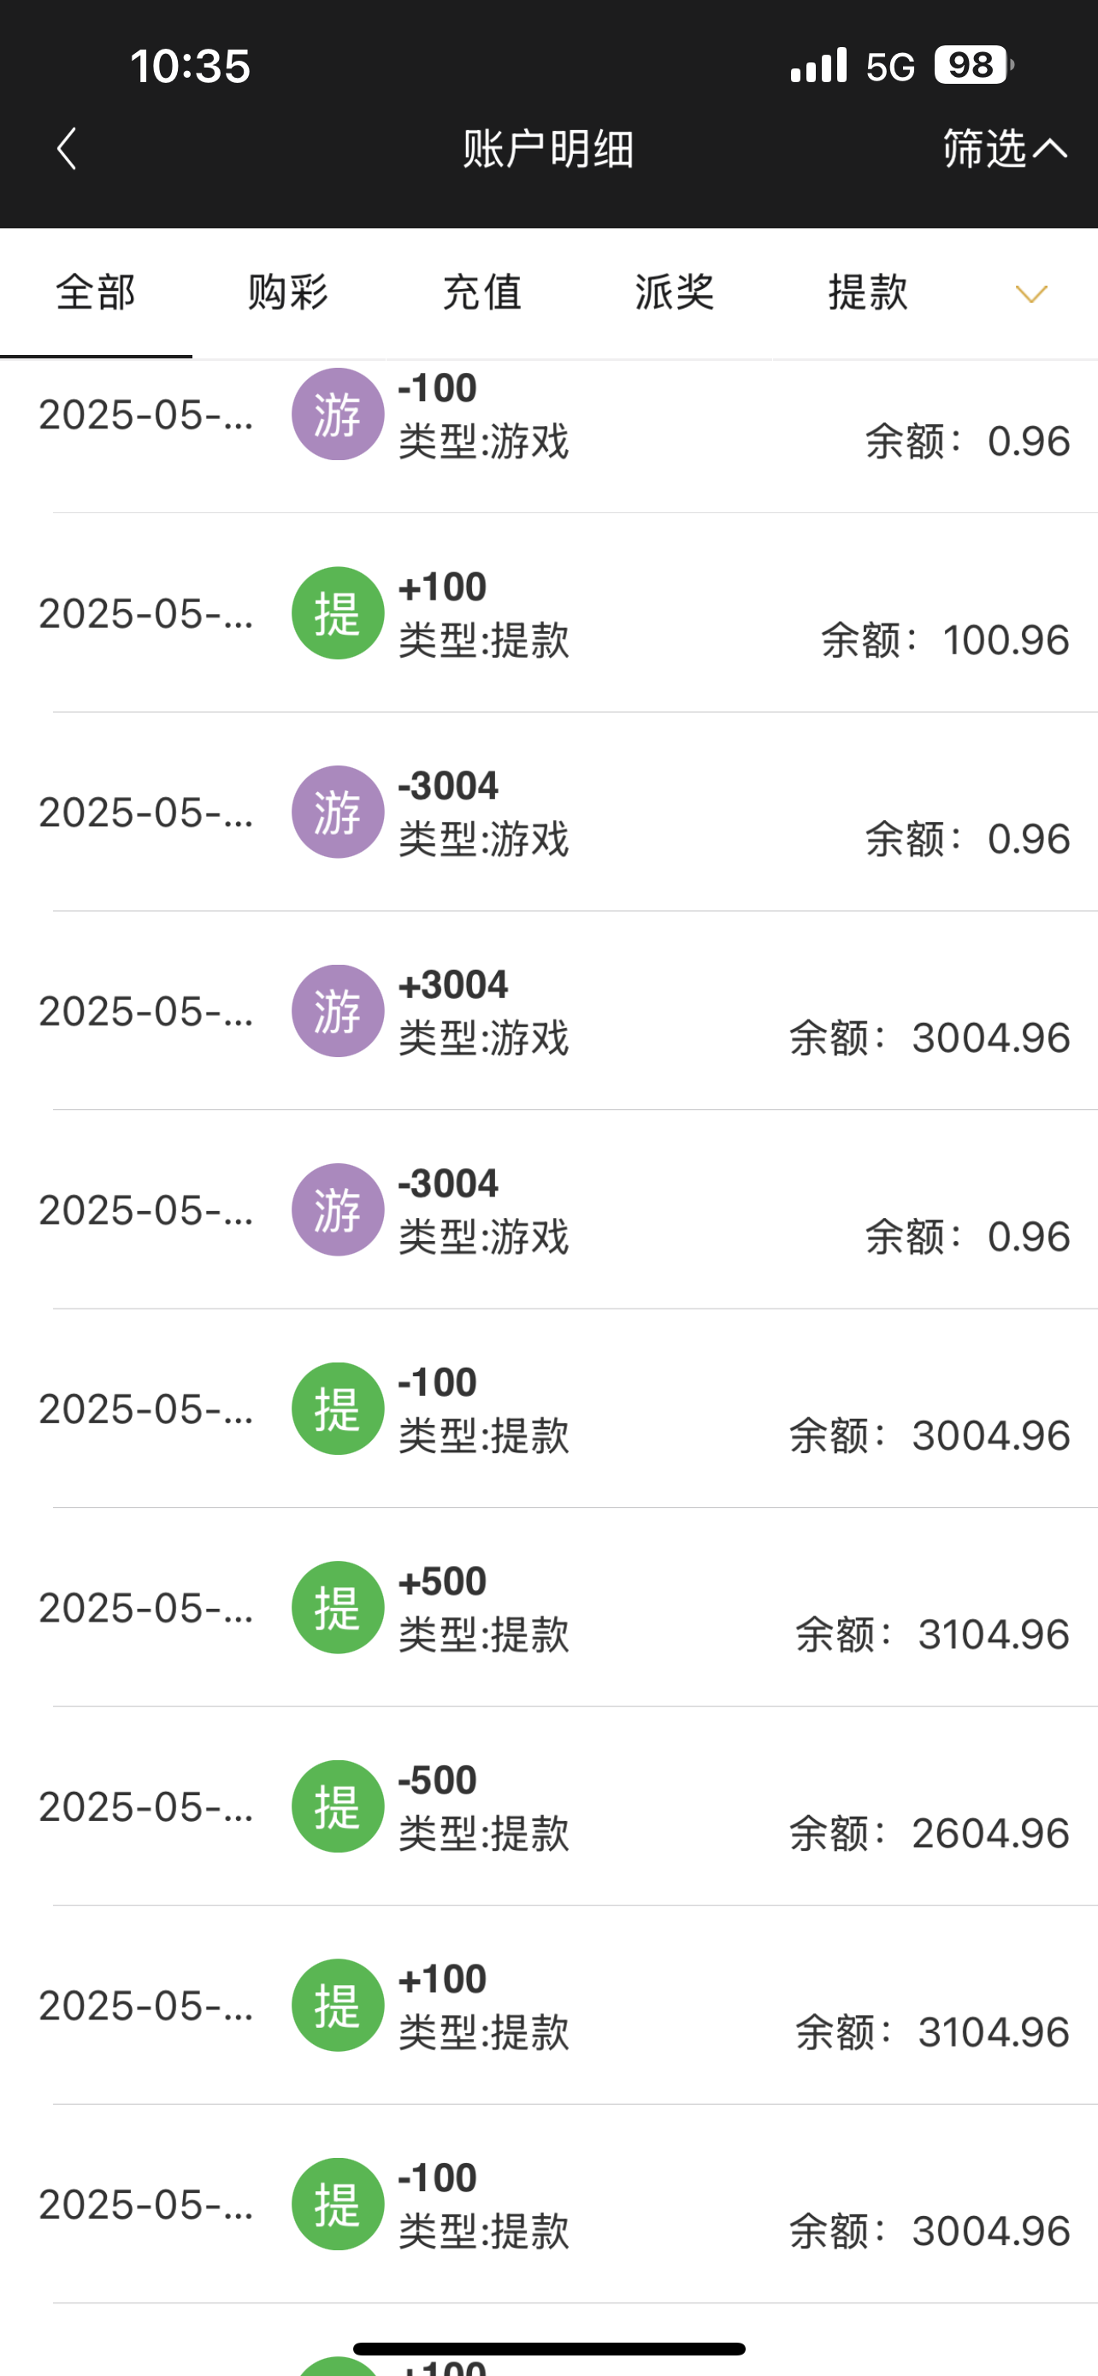
Task: Tap green withdrawal icon for +500 entry
Action: (x=338, y=1608)
